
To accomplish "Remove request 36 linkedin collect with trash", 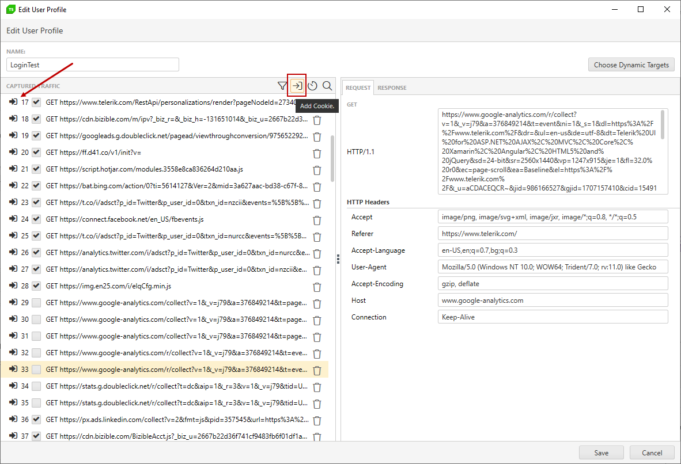I will click(x=317, y=421).
